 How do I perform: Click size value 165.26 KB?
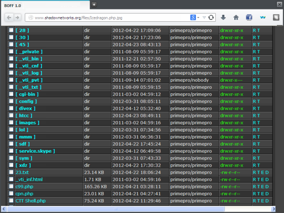96,186
